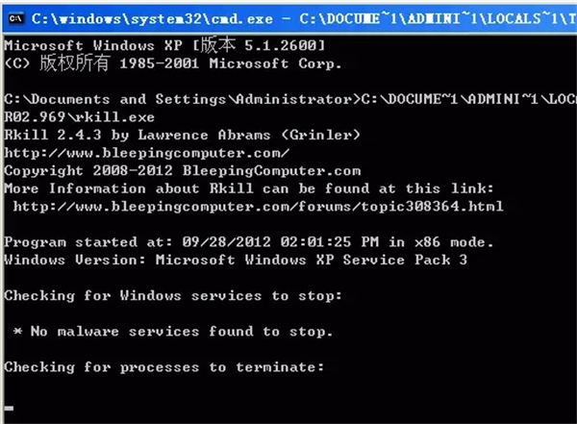Open the forums topic308364.html URL
577x424 pixels.
click(258, 206)
